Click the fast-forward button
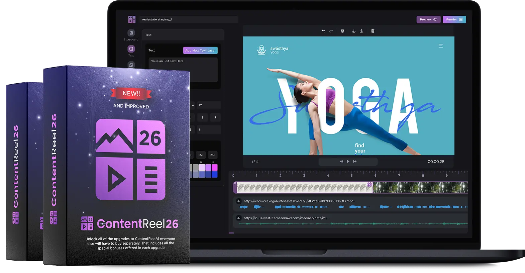This screenshot has width=525, height=273. (x=355, y=162)
